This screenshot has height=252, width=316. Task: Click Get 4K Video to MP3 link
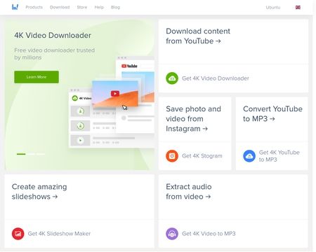click(209, 234)
